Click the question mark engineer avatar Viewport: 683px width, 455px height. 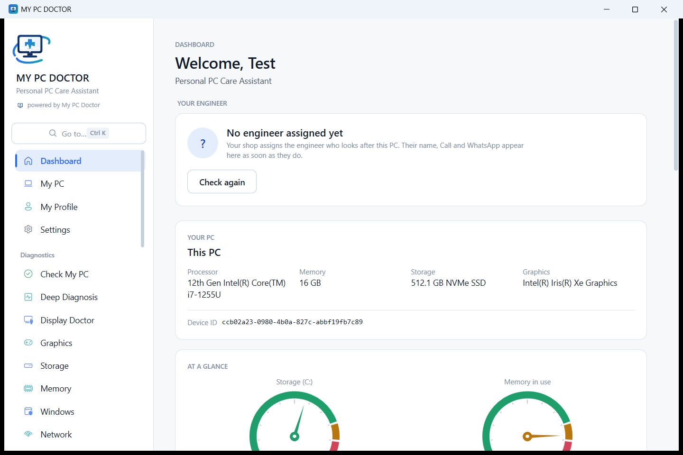click(x=203, y=143)
